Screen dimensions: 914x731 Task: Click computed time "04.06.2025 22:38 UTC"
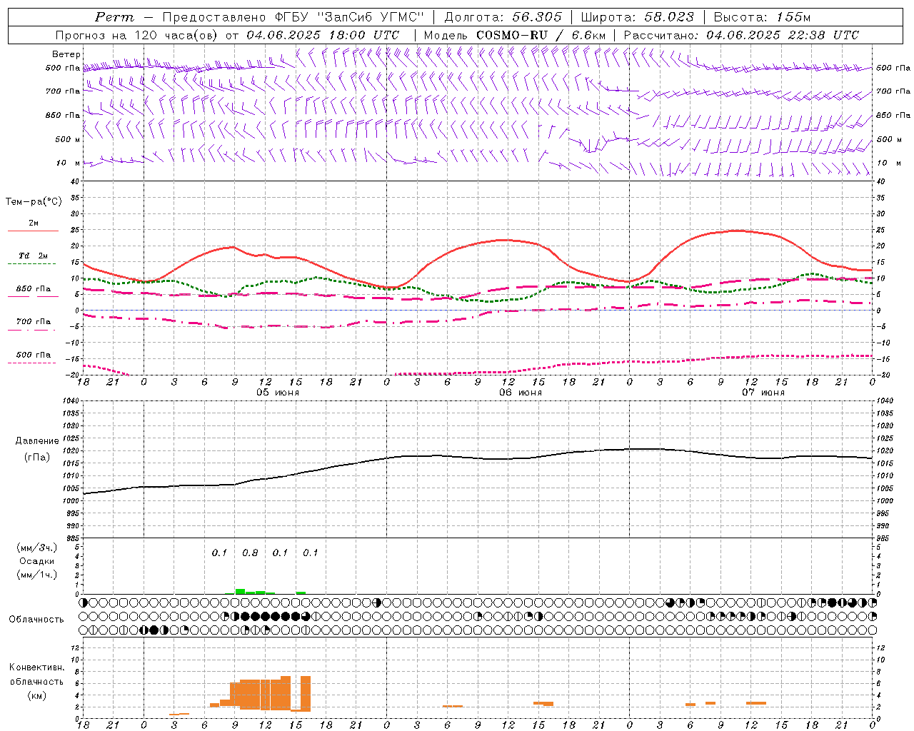click(x=783, y=35)
